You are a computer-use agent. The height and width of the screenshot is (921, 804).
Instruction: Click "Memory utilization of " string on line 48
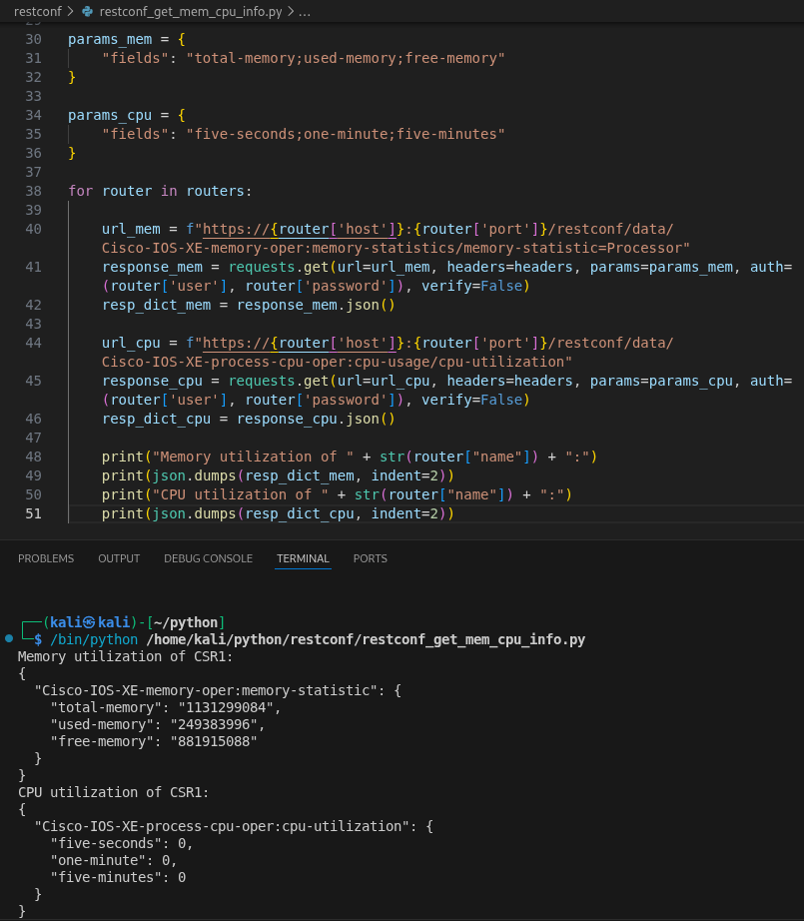[253, 457]
